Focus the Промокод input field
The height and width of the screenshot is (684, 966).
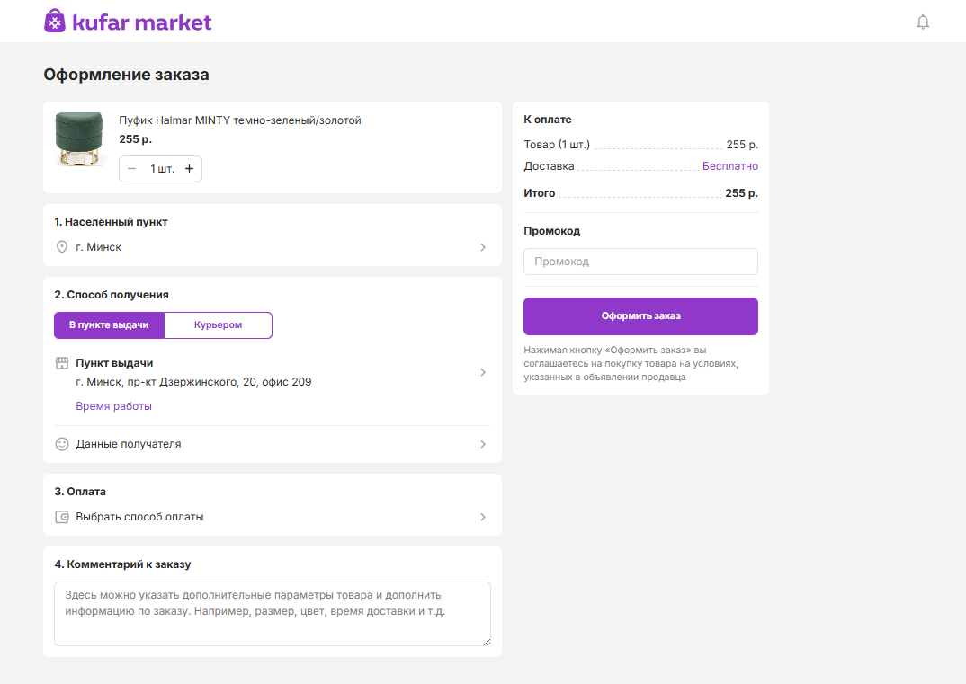tap(640, 262)
